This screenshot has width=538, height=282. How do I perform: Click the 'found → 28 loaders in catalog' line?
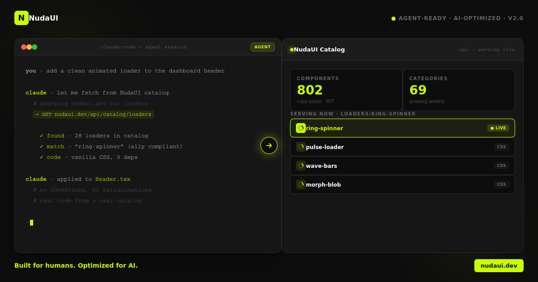(x=94, y=136)
